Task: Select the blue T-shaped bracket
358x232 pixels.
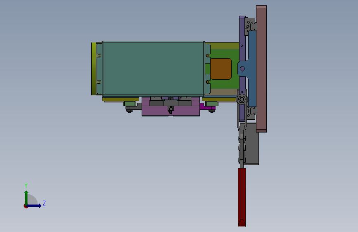Action: coord(251,69)
